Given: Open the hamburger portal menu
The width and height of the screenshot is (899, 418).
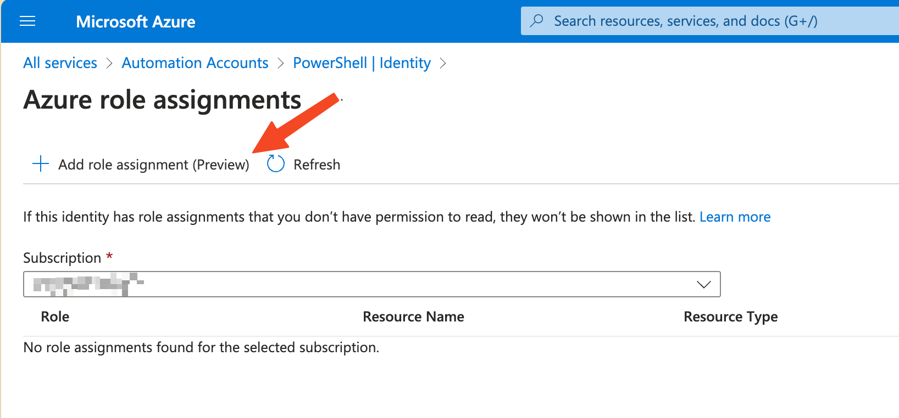Looking at the screenshot, I should click(x=27, y=21).
